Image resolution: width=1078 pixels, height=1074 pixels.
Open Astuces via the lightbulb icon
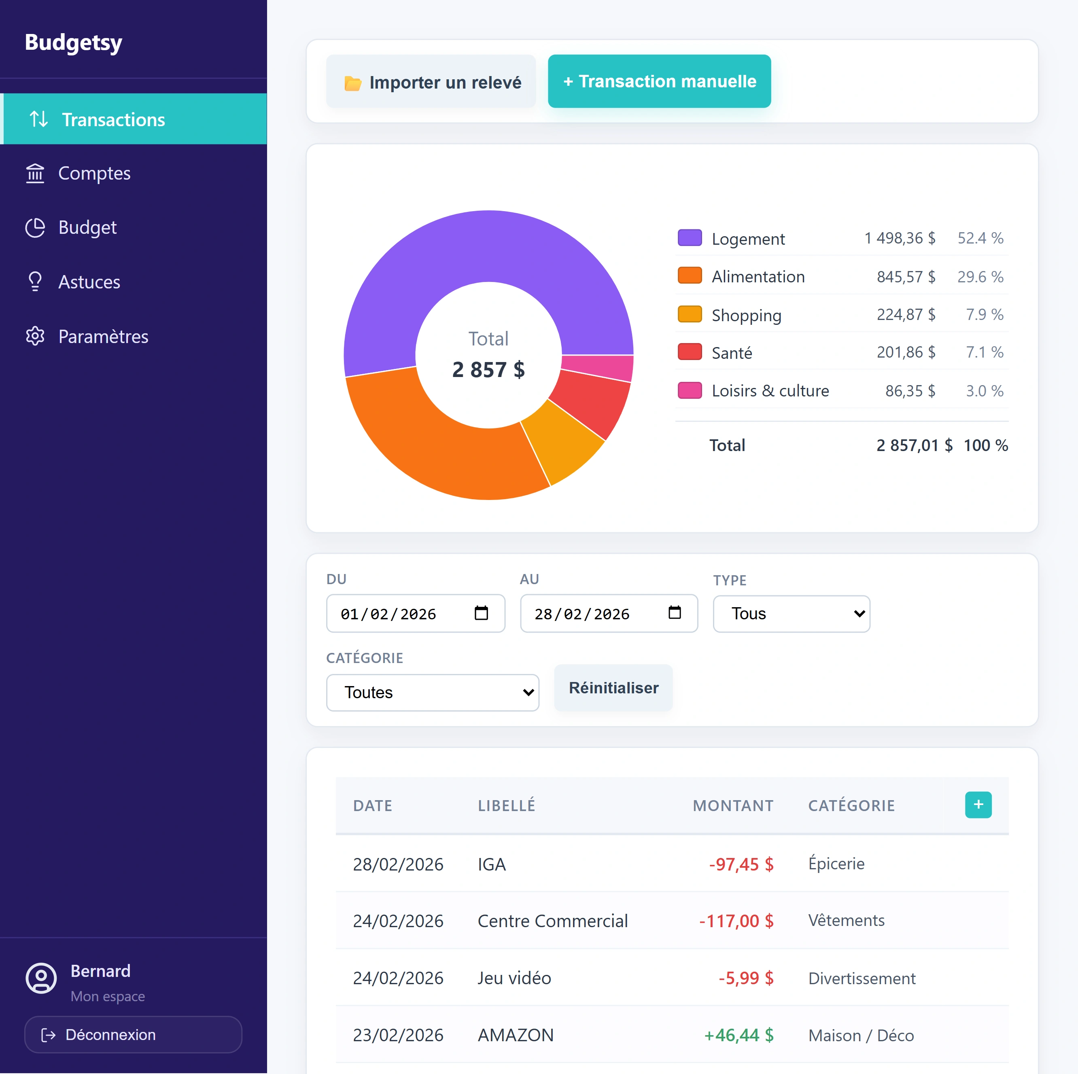click(34, 281)
